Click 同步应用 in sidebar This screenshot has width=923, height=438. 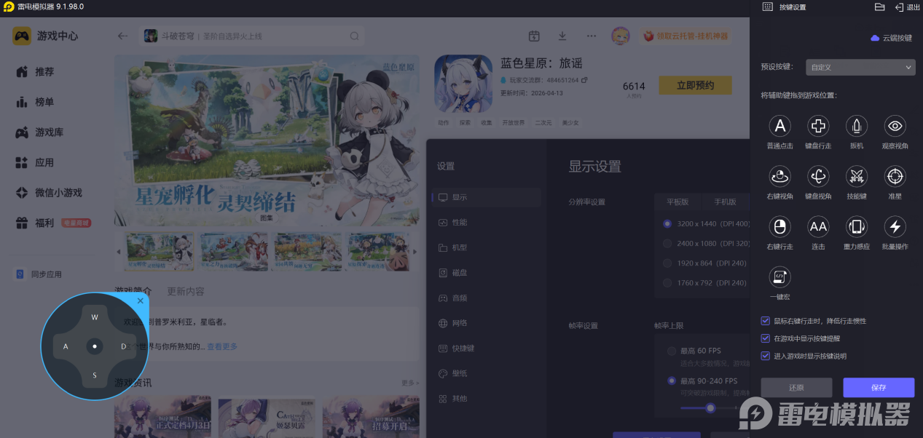click(x=39, y=274)
